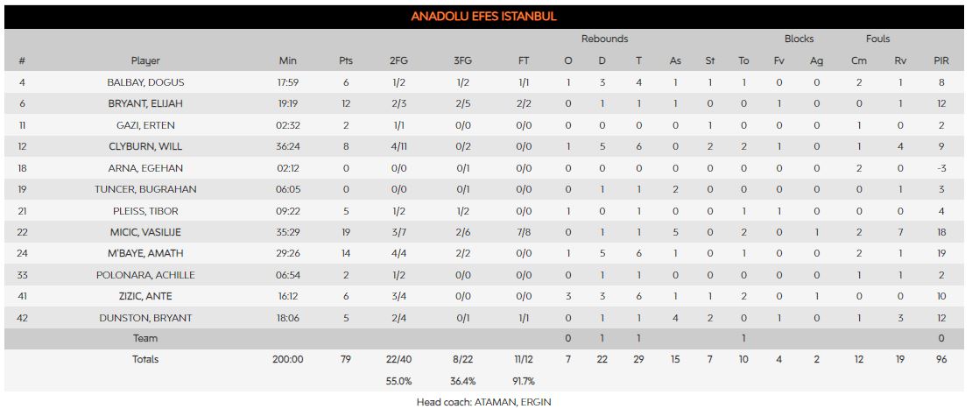Image resolution: width=972 pixels, height=409 pixels.
Task: Click the Totals row label
Action: tap(145, 359)
